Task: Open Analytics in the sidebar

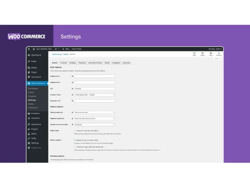Action: point(33,118)
